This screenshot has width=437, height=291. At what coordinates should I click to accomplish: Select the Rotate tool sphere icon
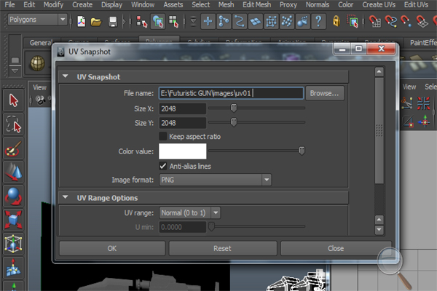coord(13,196)
